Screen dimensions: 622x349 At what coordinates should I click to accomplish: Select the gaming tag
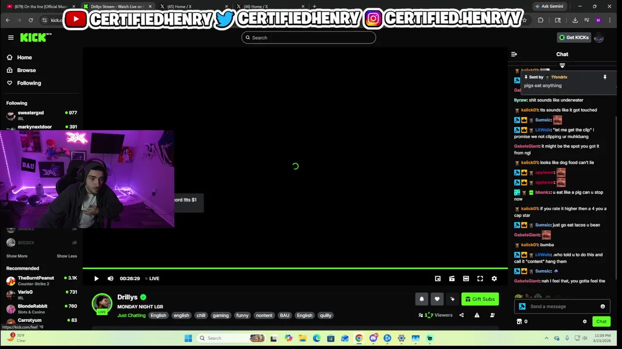click(221, 316)
